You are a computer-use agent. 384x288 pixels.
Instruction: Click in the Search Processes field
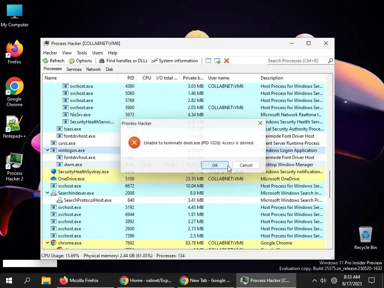297,61
